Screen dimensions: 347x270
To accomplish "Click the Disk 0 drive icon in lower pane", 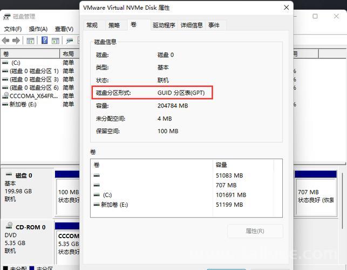I will click(x=9, y=174).
